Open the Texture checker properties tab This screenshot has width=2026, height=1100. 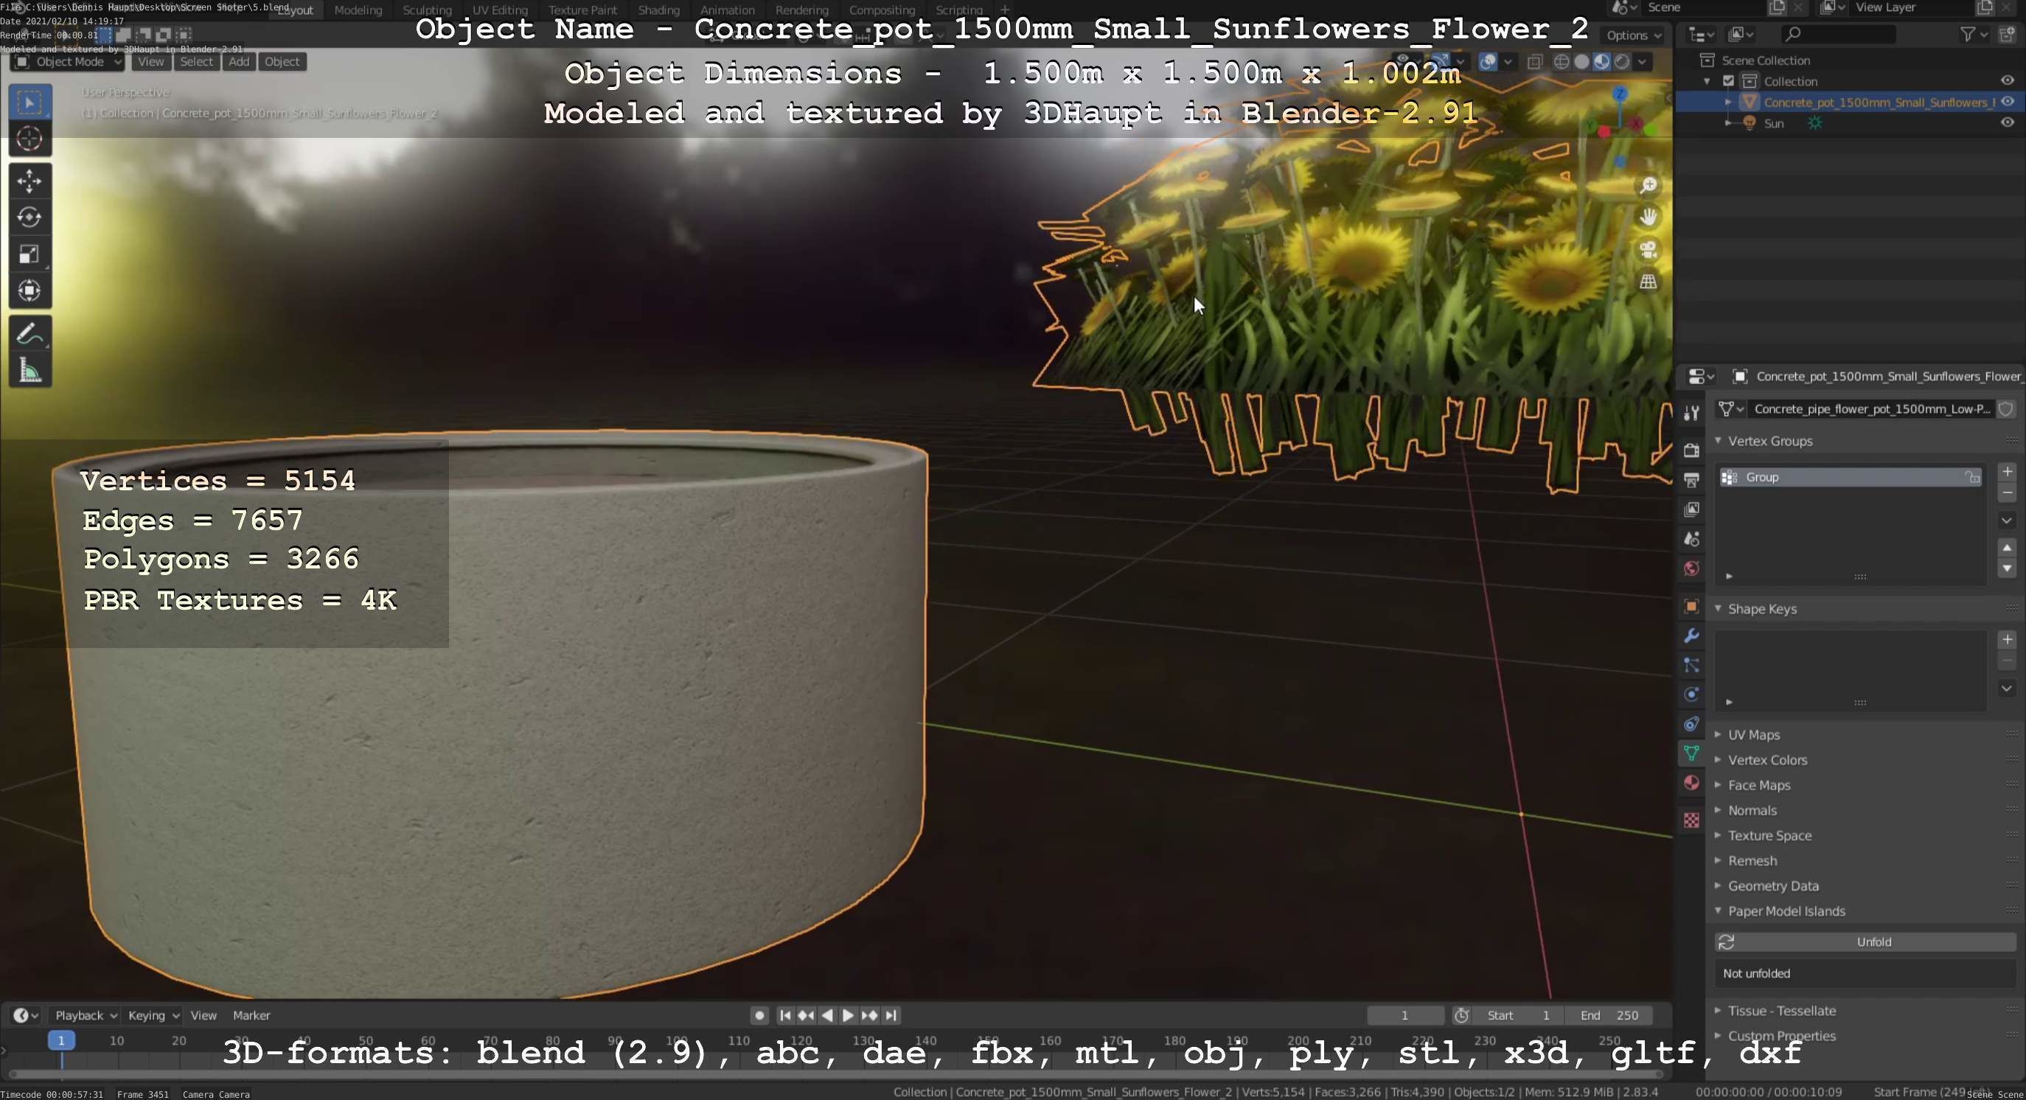pyautogui.click(x=1691, y=820)
